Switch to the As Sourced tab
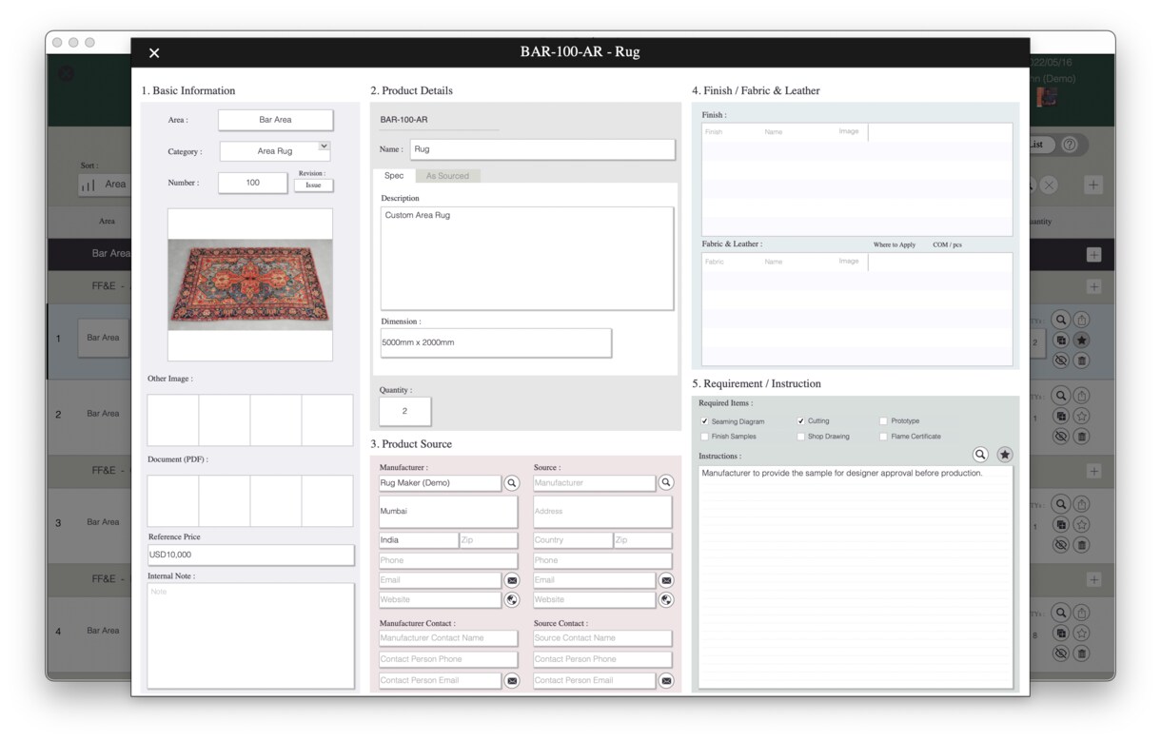 [448, 176]
